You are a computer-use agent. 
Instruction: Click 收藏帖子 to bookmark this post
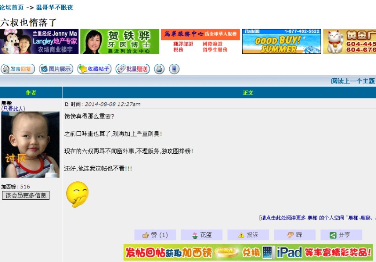(94, 69)
